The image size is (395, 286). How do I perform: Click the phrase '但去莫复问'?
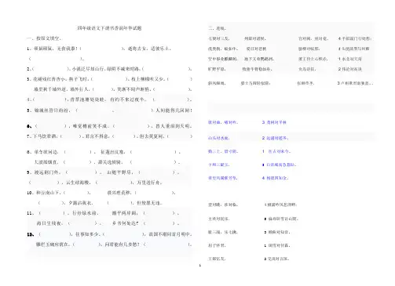click(152, 136)
